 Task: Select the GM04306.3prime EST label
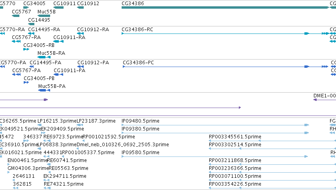pos(28,168)
